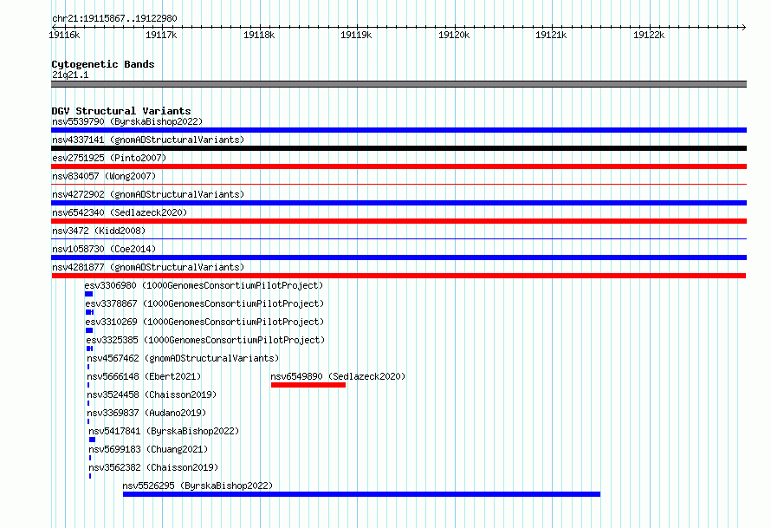Click the esv3306980 variant label
771x528 pixels.
(204, 285)
